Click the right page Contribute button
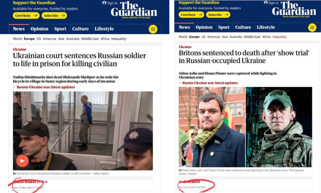Screen dimensions: 321x193 191,14
